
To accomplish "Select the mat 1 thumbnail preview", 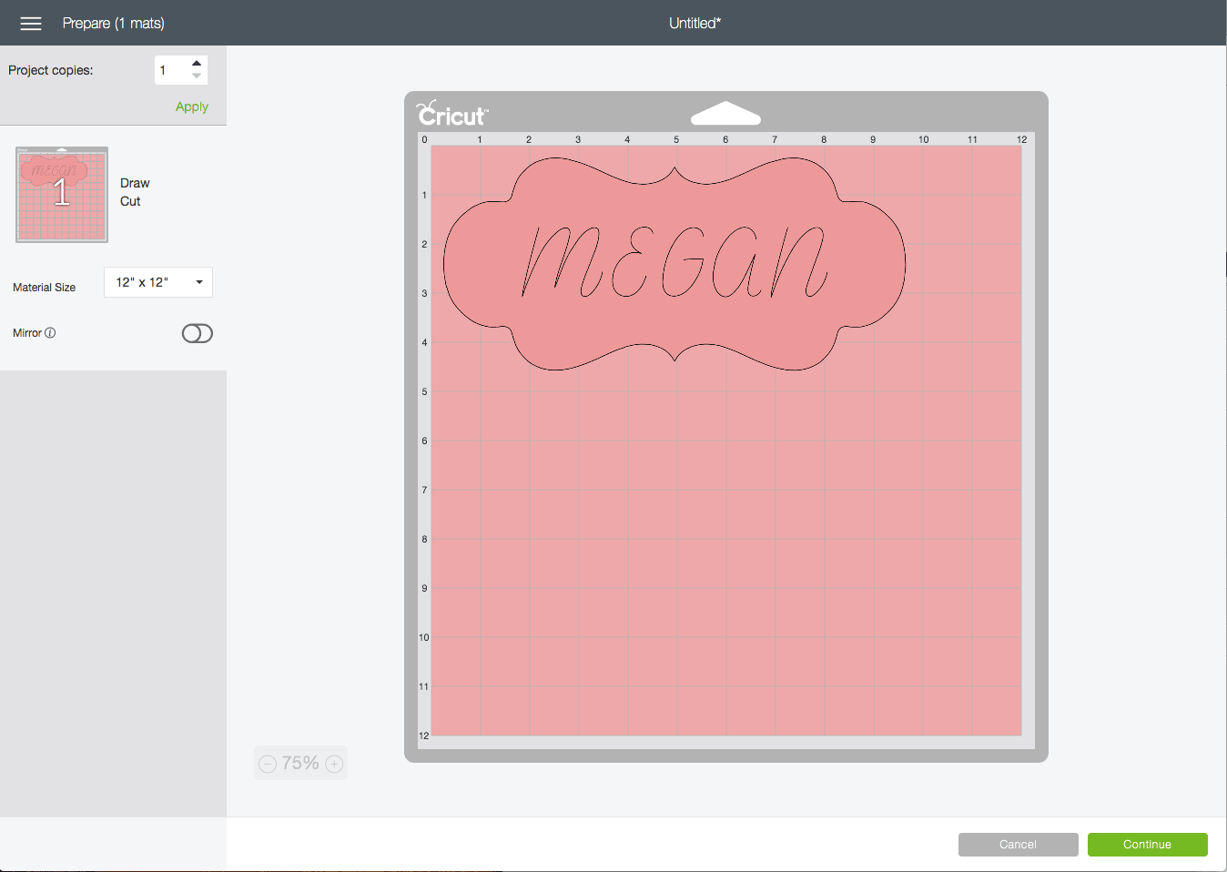I will click(x=62, y=195).
